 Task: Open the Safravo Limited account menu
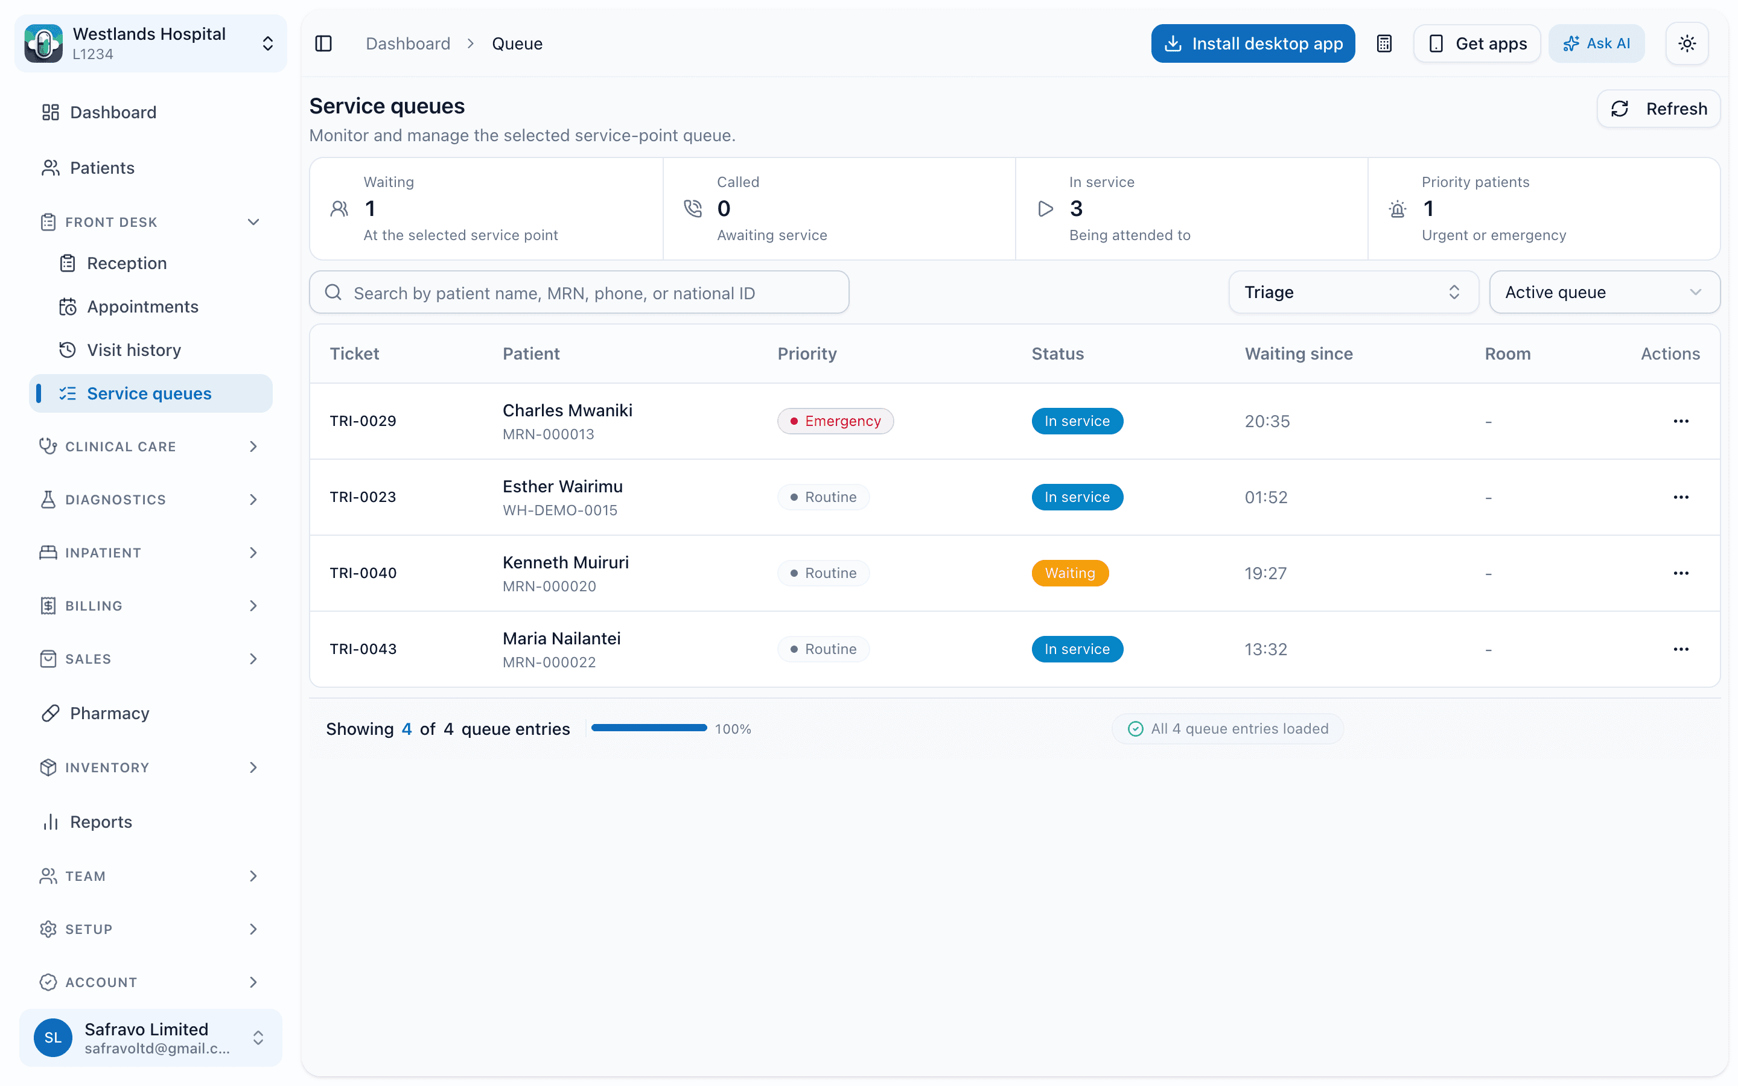point(151,1038)
